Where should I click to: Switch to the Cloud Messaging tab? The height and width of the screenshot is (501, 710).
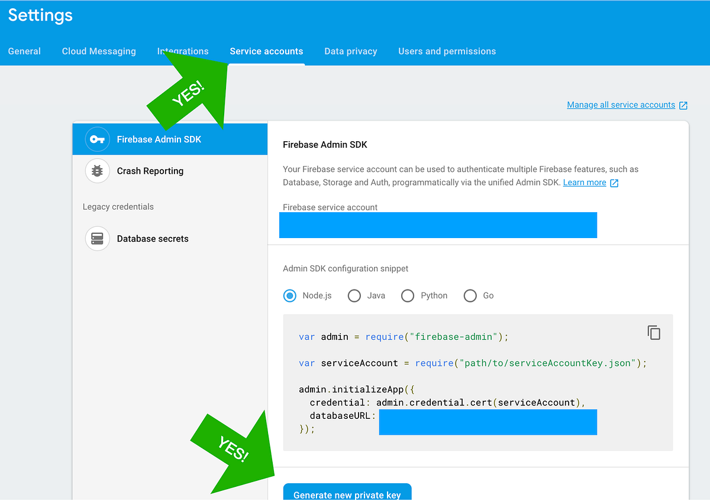[x=98, y=51]
